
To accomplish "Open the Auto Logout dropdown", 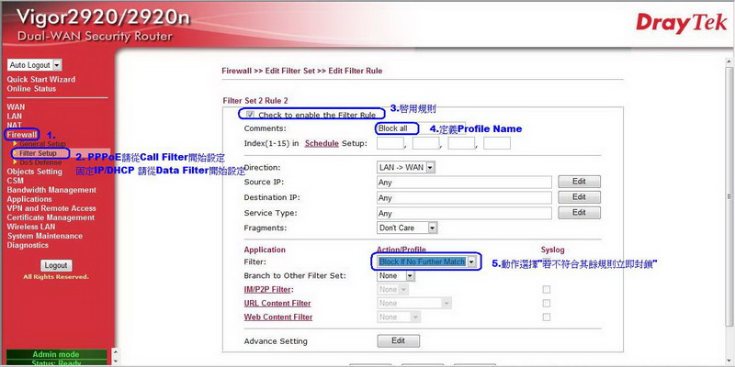I will tap(35, 65).
